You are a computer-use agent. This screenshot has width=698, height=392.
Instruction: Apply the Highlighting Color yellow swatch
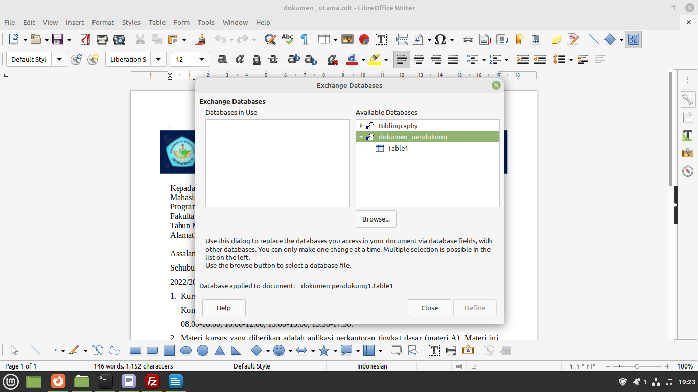click(x=375, y=59)
